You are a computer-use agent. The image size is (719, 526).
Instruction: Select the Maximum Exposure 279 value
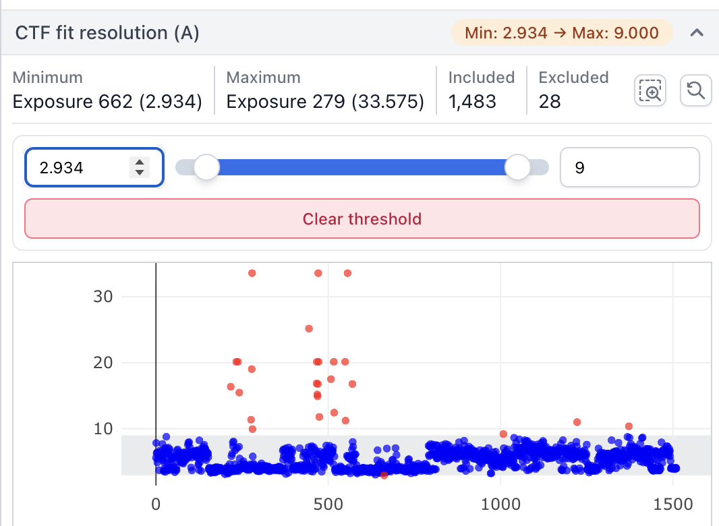pos(325,102)
